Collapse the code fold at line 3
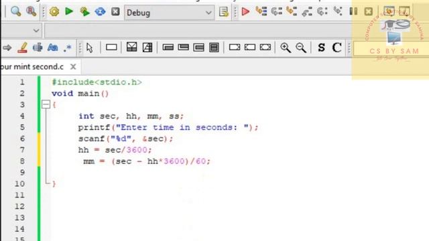 46,104
